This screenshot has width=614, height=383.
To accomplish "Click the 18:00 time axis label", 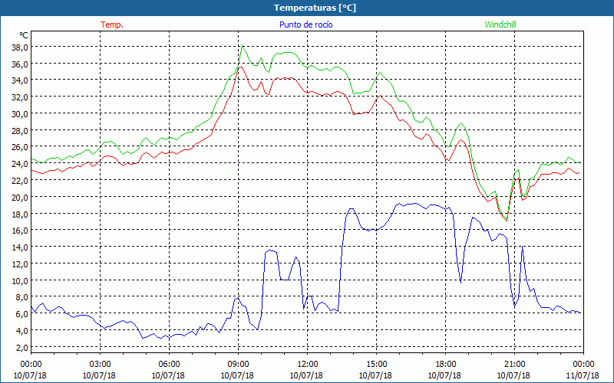I will (x=446, y=365).
